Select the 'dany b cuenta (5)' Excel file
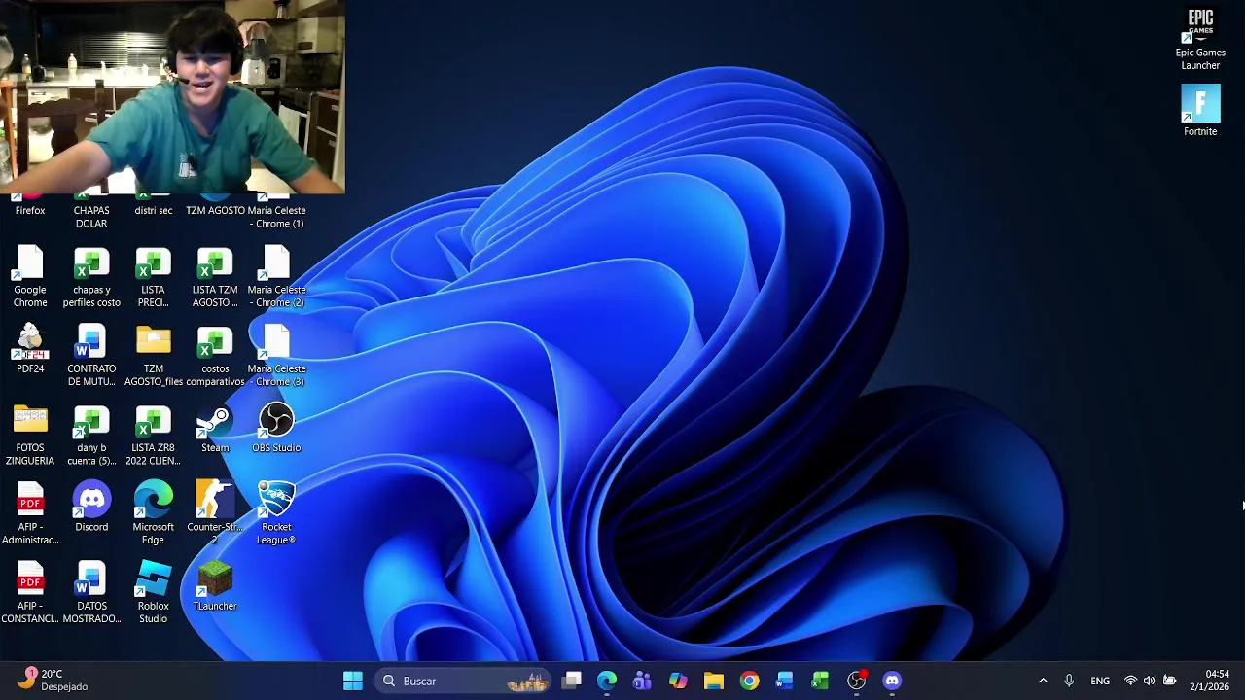The image size is (1245, 700). [91, 436]
